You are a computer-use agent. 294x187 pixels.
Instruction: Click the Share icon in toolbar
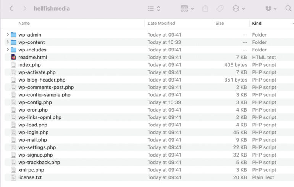point(205,8)
